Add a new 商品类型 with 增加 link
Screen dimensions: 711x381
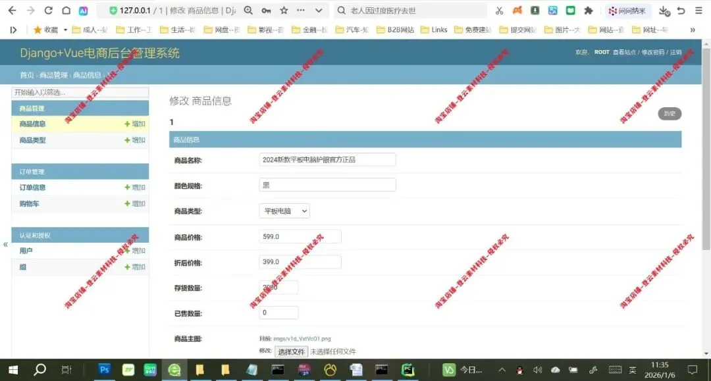pyautogui.click(x=135, y=140)
